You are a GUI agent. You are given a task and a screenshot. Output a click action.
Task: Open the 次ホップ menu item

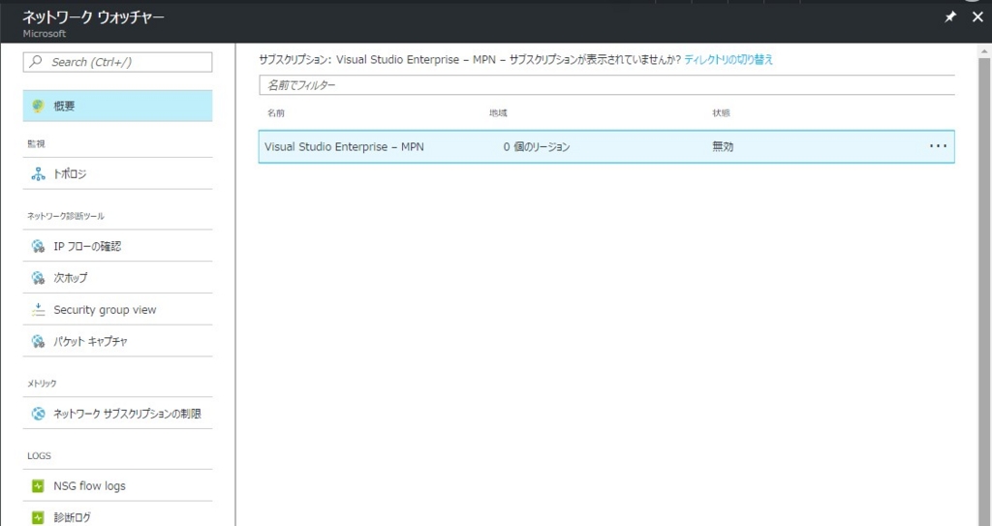point(117,278)
